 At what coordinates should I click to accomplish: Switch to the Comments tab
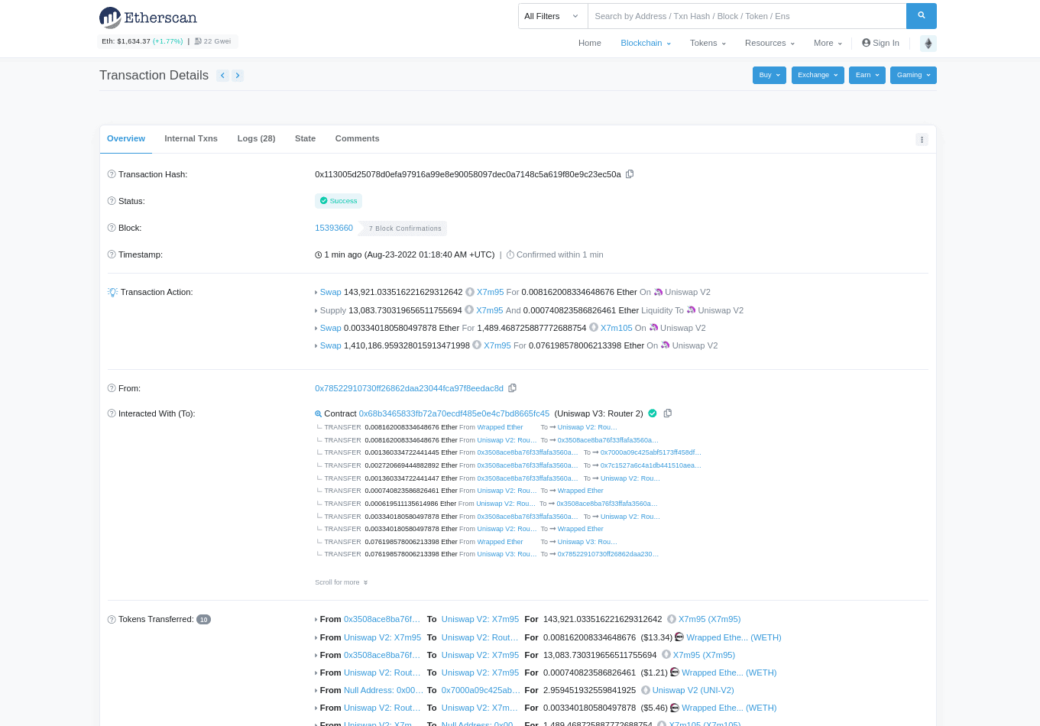[x=357, y=138]
